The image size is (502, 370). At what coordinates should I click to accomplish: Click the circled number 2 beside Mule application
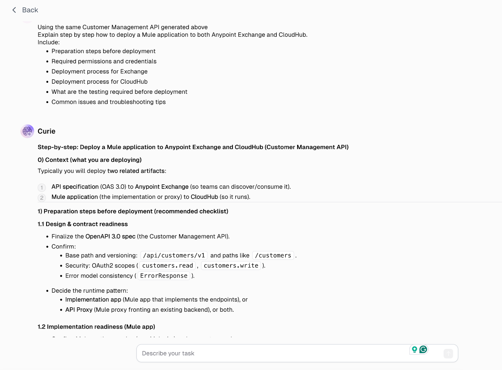tap(42, 198)
